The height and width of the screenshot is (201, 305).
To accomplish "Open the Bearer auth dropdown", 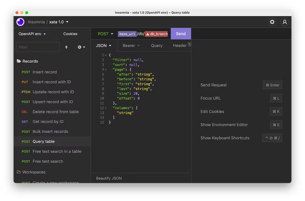I will coord(131,45).
